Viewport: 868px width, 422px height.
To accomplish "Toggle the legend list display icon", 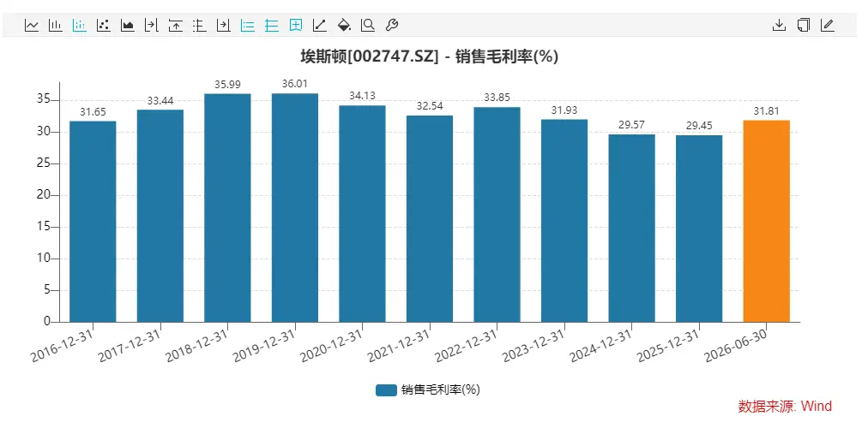I will [247, 25].
